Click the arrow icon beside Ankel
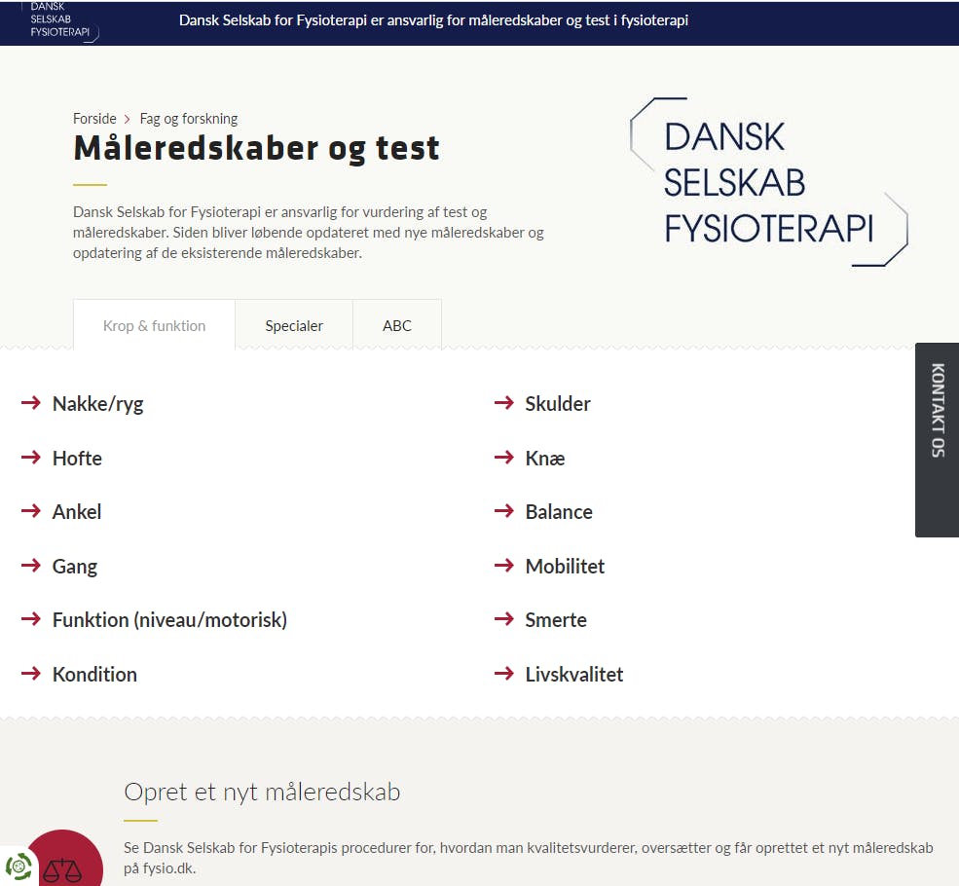Image resolution: width=959 pixels, height=886 pixels. point(31,511)
